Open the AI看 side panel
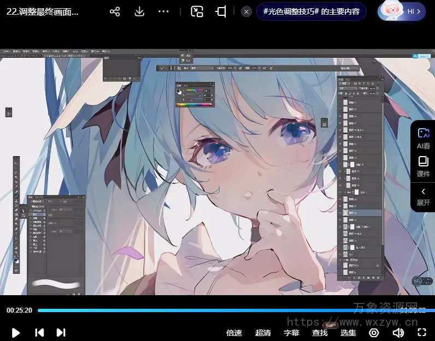Screen dimensions: 435x341 point(423,138)
